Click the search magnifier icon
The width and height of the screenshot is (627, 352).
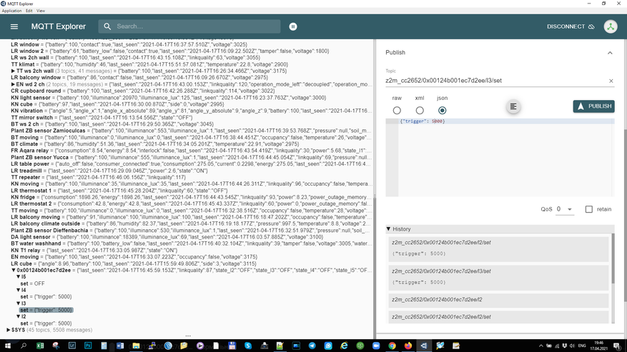(x=108, y=26)
